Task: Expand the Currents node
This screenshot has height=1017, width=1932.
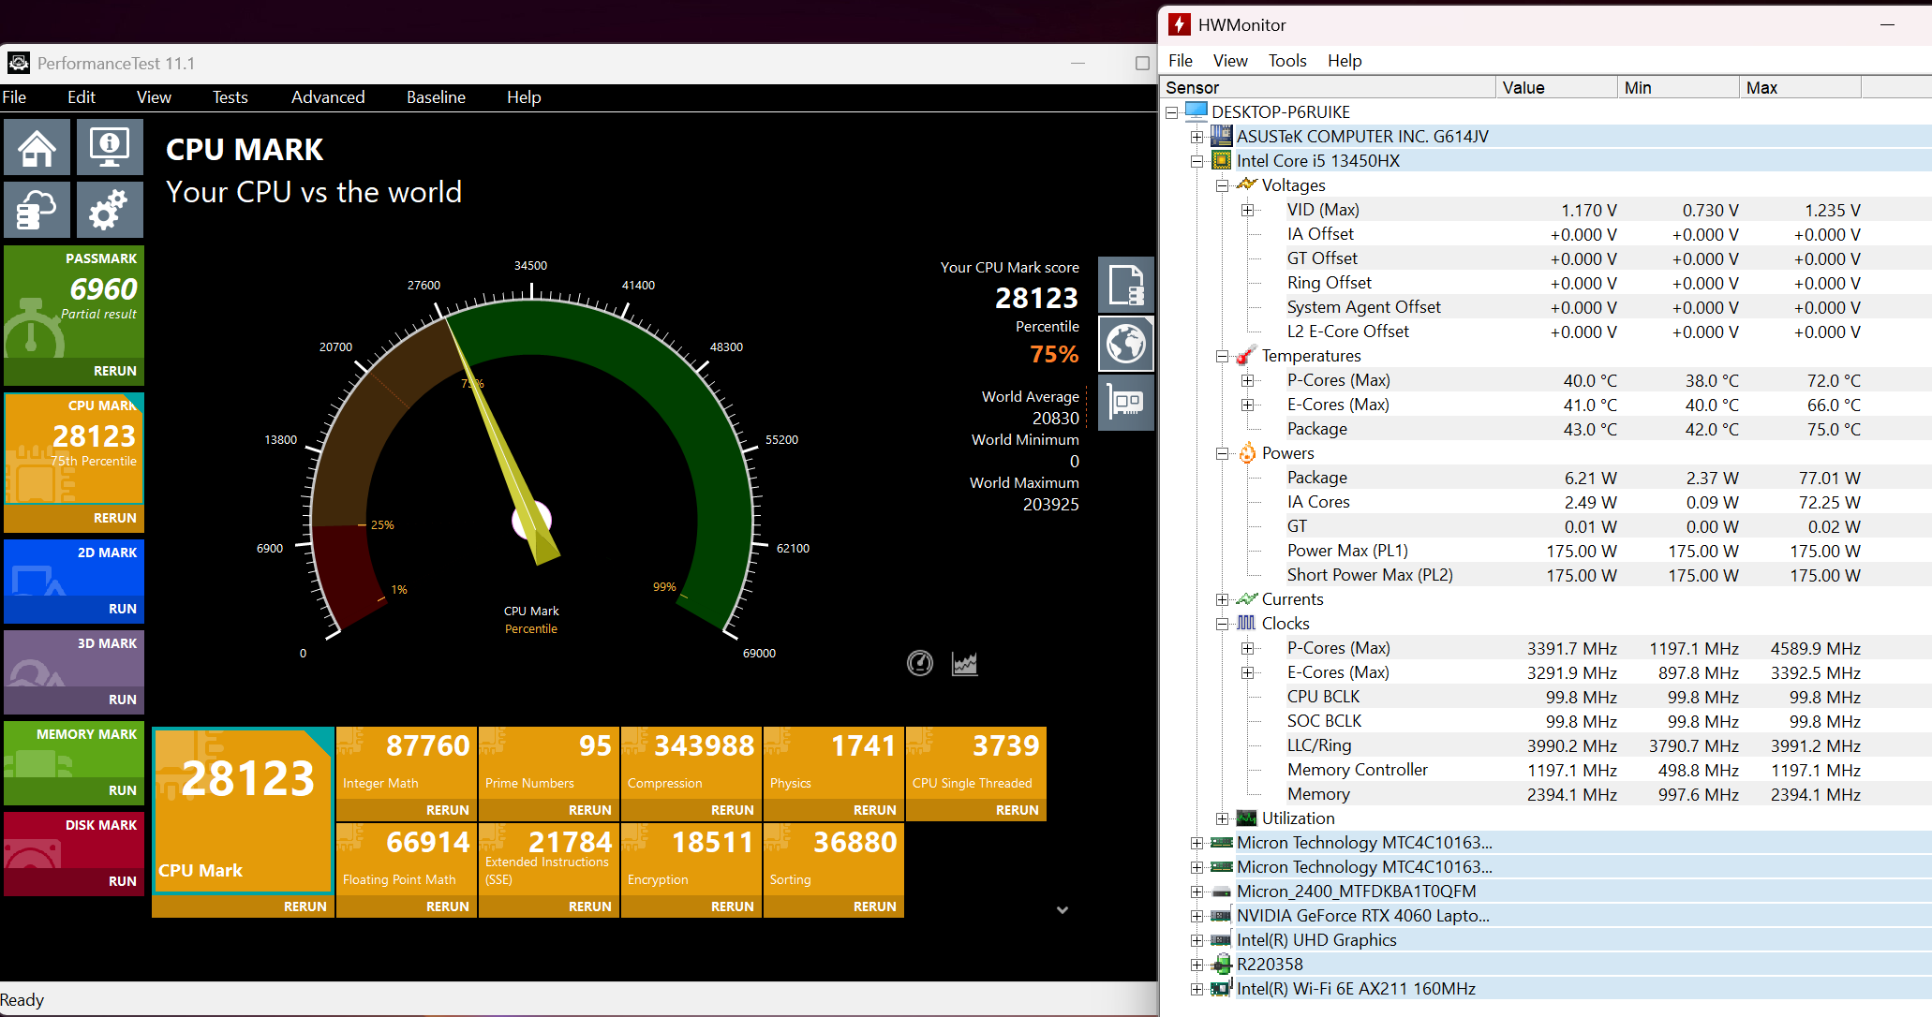Action: click(1222, 599)
